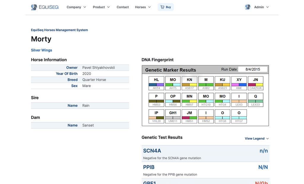Click the EquiSeq logo in header

point(45,7)
